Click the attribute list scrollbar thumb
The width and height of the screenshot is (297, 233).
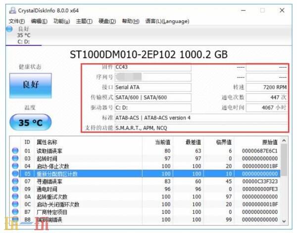tap(284, 160)
